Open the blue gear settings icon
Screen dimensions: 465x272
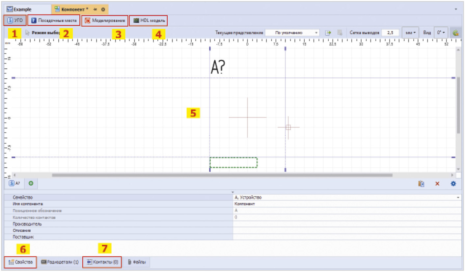pyautogui.click(x=453, y=184)
